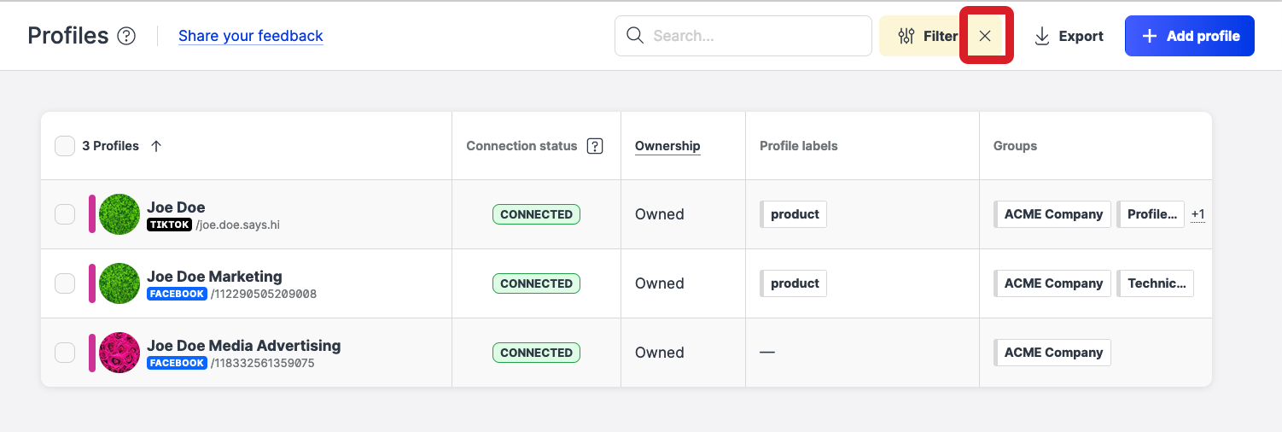
Task: Select the Joe Doe Media Advertising checkbox
Action: pyautogui.click(x=65, y=353)
